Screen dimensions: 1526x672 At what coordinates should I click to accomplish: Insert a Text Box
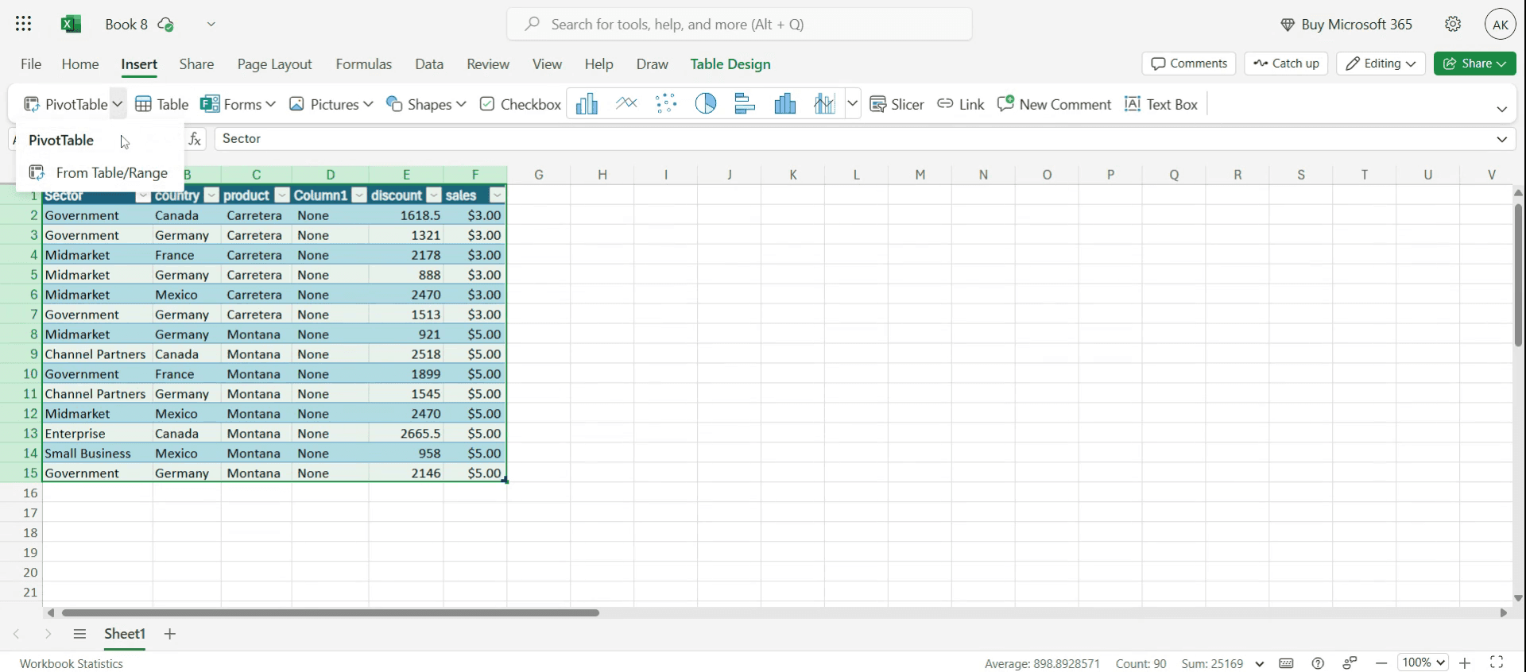pyautogui.click(x=1161, y=104)
